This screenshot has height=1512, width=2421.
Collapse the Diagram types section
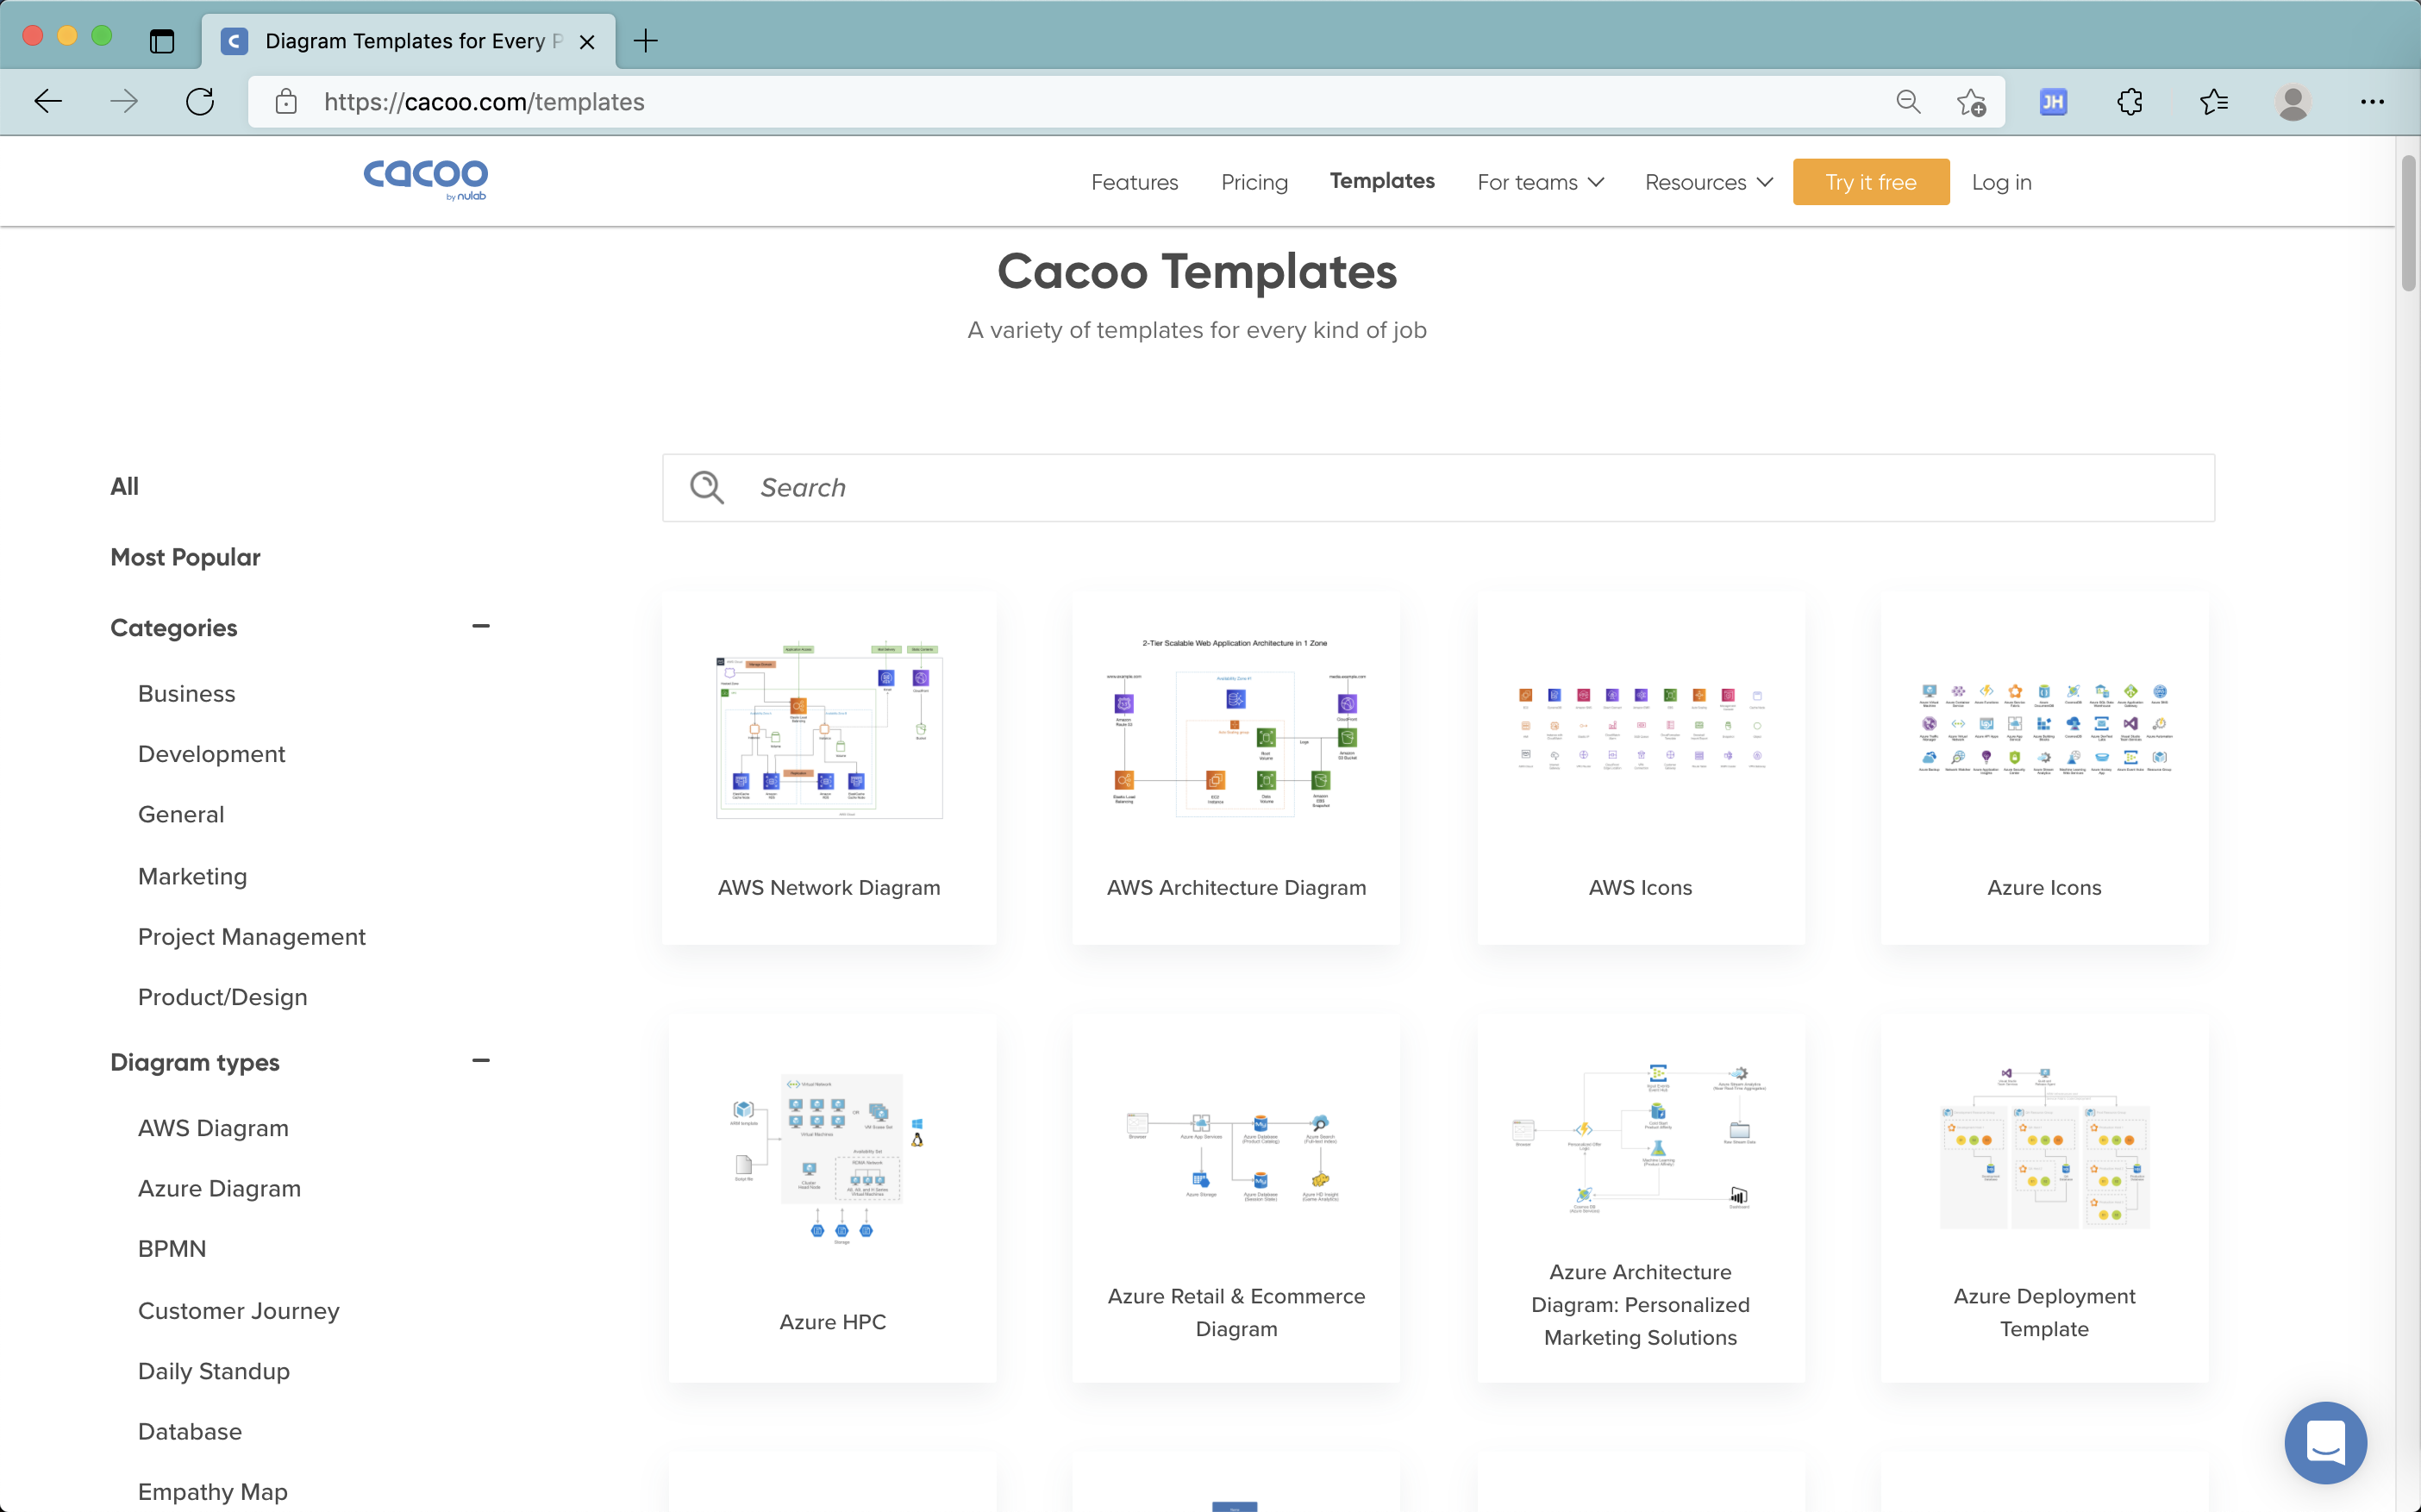(x=481, y=1060)
